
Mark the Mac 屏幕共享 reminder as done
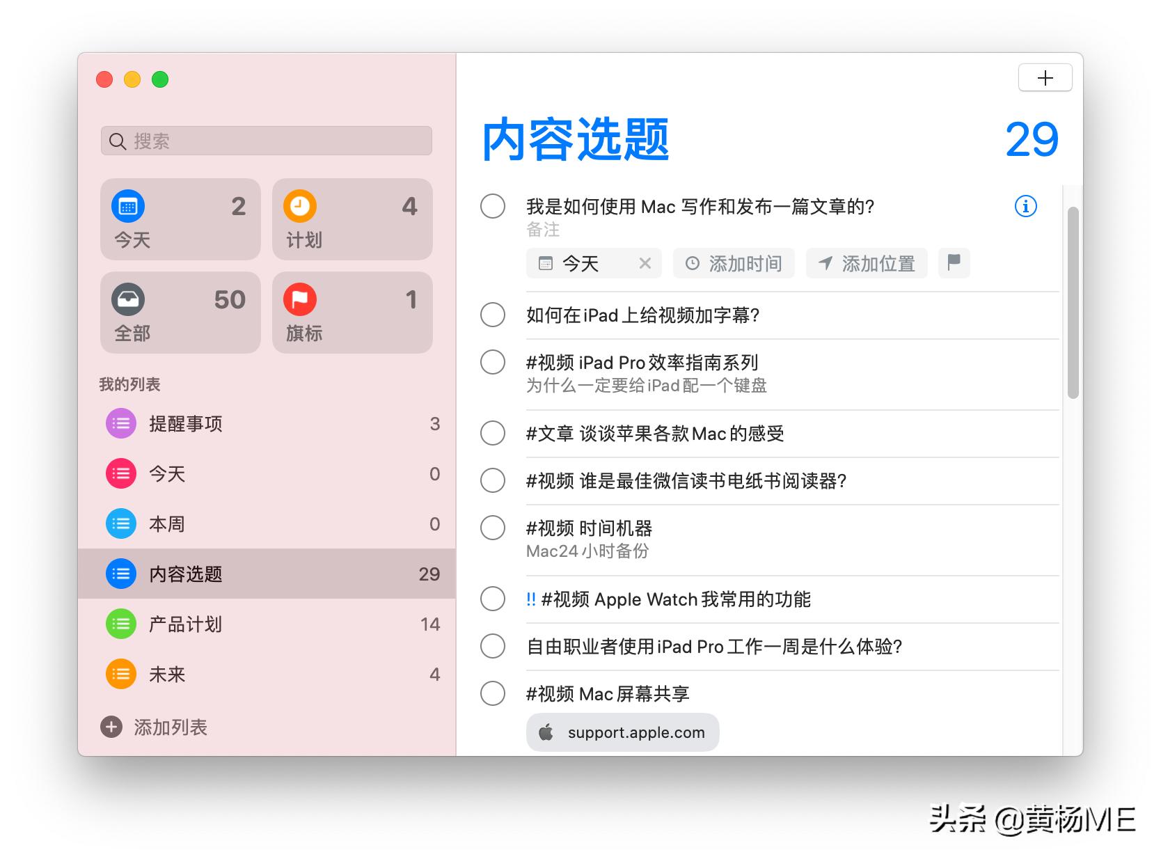click(493, 693)
